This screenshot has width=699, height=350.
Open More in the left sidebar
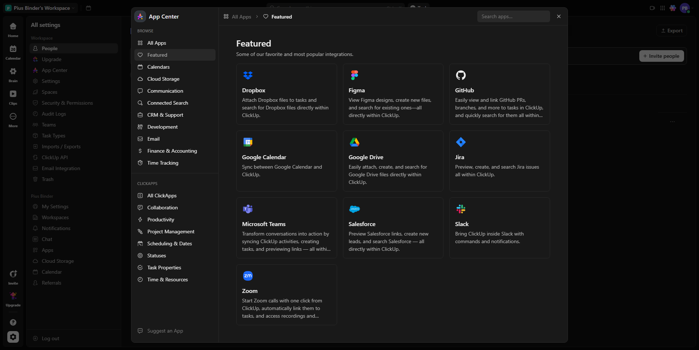[13, 120]
